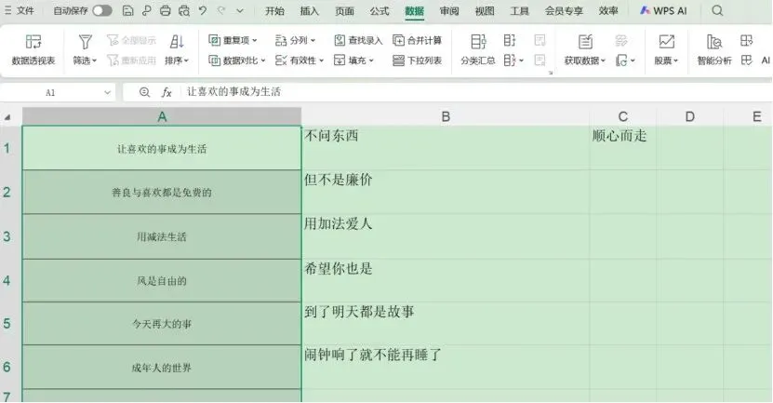Open the 有效性 dropdown
Viewport: 773px width, 403px height.
(300, 60)
